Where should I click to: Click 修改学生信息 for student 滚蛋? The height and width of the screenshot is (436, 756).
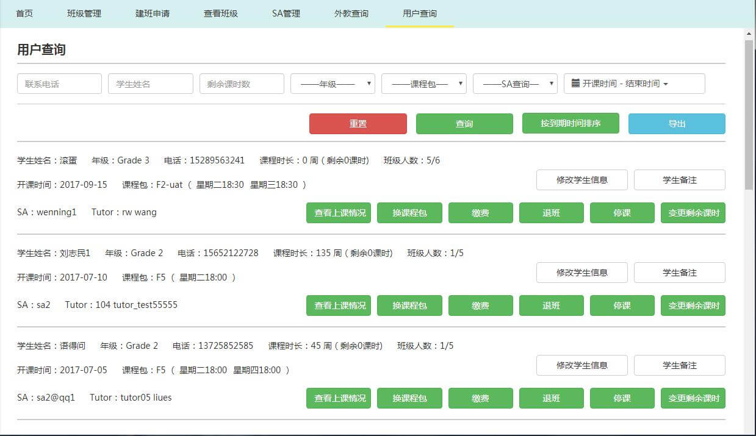[x=581, y=180]
